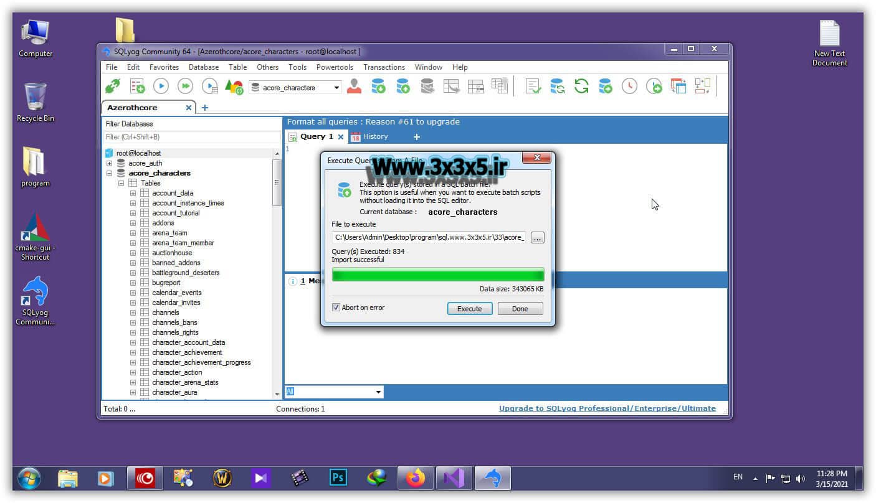Open the Powertools menu
Image resolution: width=876 pixels, height=503 pixels.
(x=335, y=67)
